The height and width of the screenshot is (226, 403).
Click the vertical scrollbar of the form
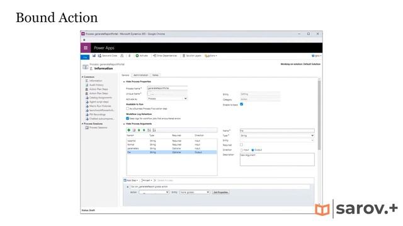pos(319,115)
